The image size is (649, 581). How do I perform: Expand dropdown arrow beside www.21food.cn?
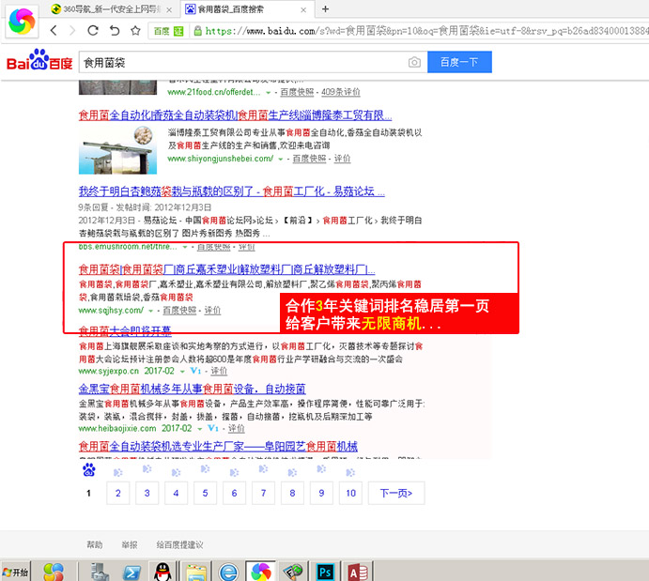(x=268, y=93)
